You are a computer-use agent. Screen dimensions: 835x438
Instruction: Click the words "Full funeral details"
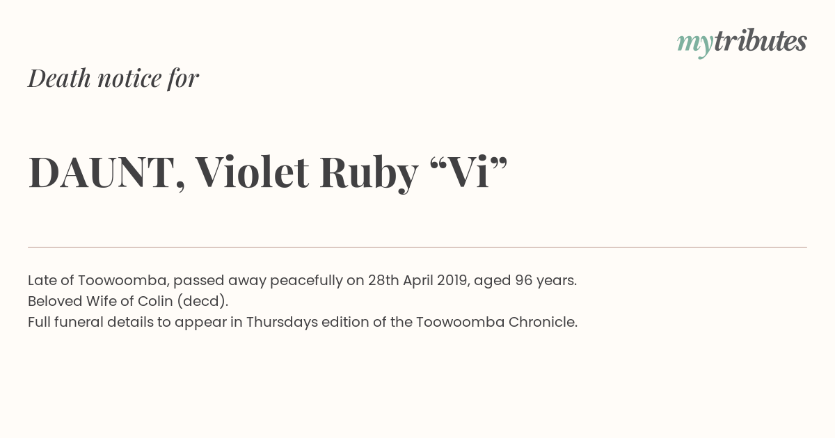(85, 322)
